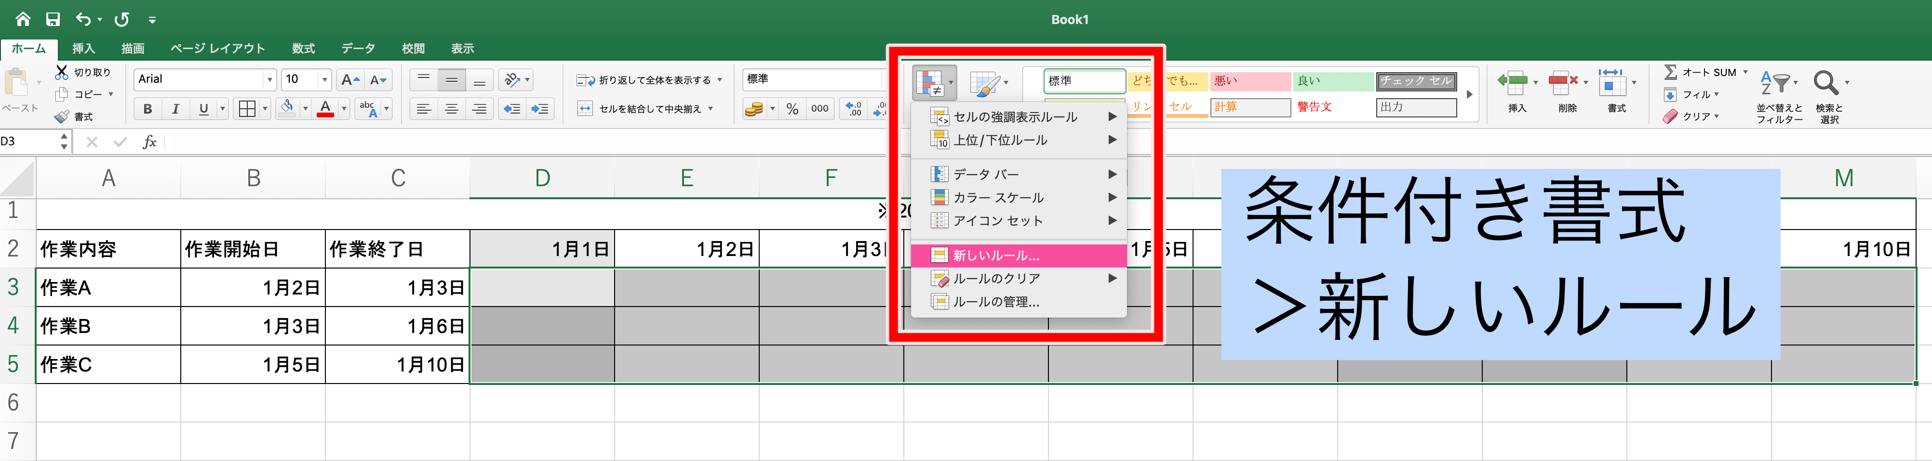Click increase decimal icon
This screenshot has width=1932, height=461.
[x=854, y=109]
